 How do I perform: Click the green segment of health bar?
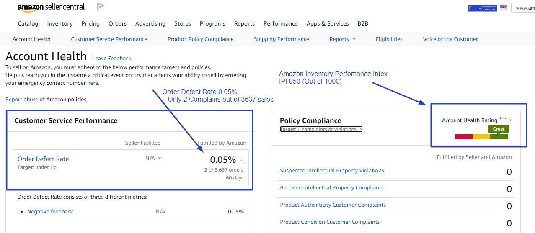tap(499, 137)
